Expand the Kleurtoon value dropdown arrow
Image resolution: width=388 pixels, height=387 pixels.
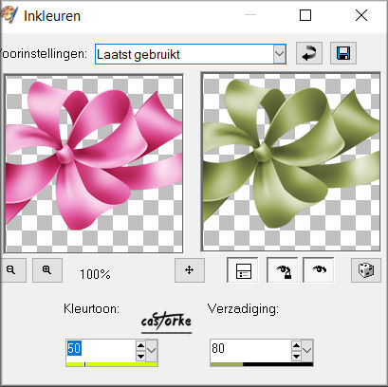click(152, 350)
